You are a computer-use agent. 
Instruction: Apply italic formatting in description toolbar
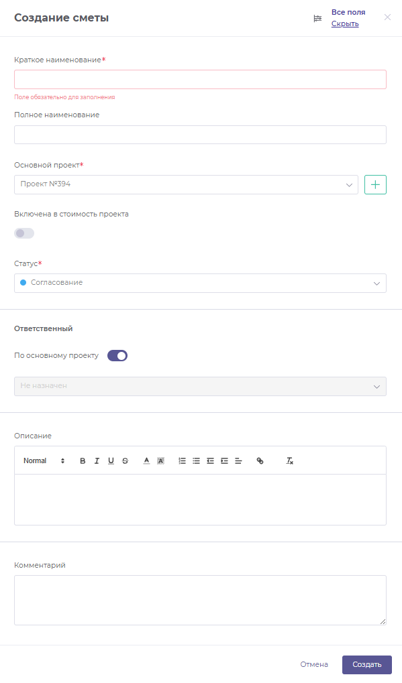pyautogui.click(x=97, y=461)
